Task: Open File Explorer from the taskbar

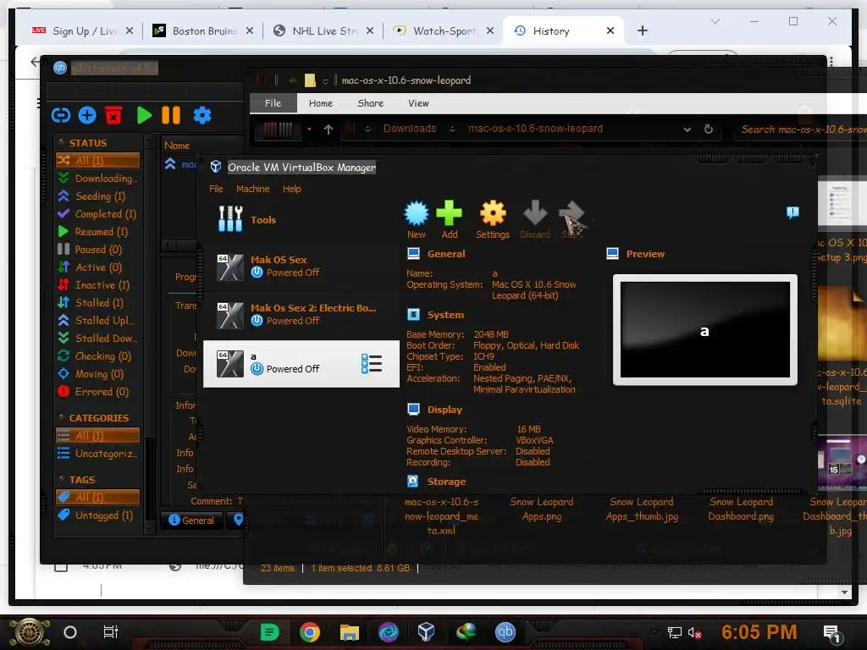Action: coord(349,631)
